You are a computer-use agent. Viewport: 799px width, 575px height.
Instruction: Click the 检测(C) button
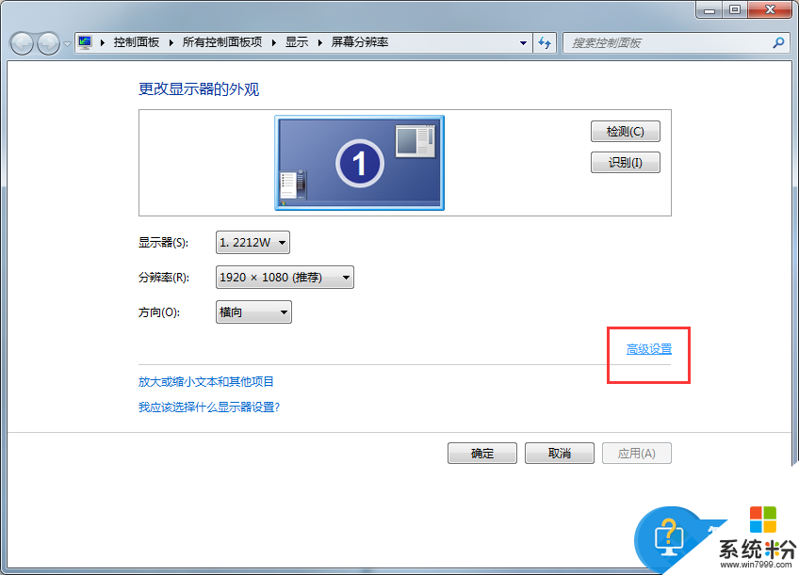(626, 132)
